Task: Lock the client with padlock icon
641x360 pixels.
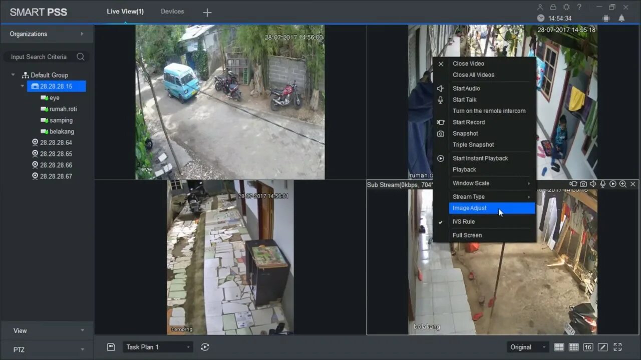Action: (x=553, y=7)
